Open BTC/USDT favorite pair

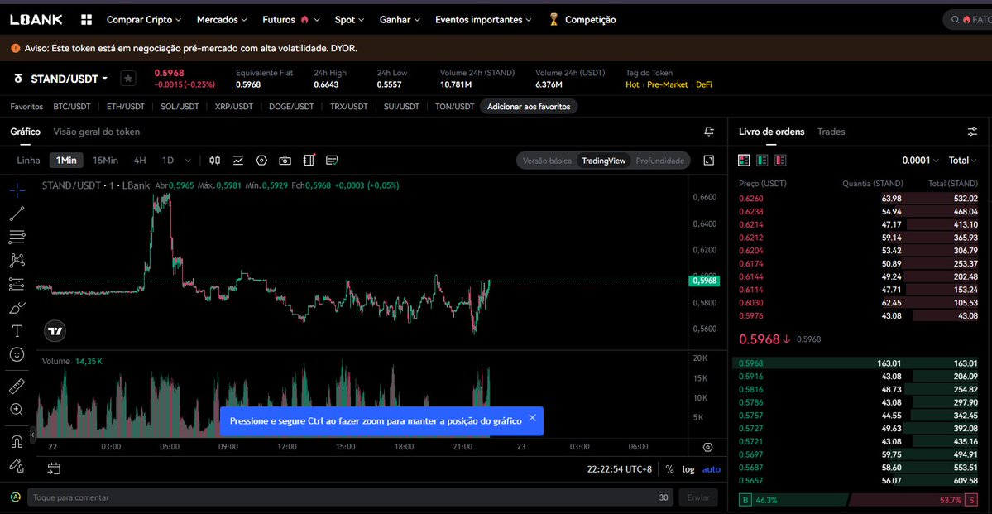click(71, 106)
